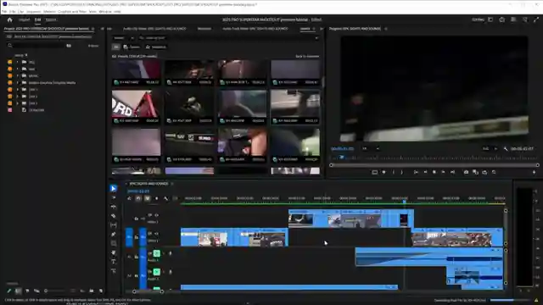Open the Metadata panel tab
543x305 pixels.
coord(204,29)
